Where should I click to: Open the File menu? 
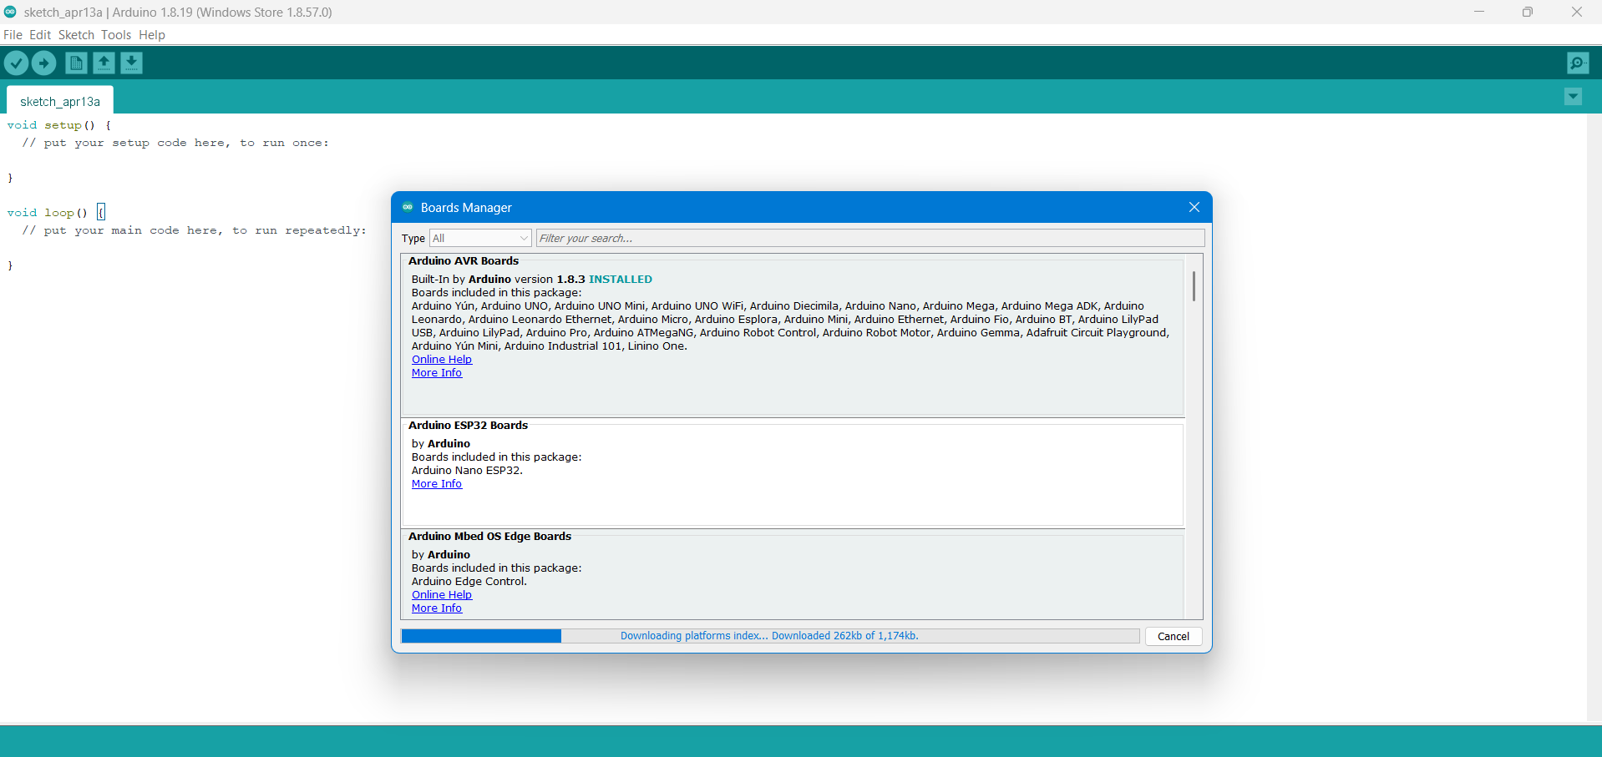click(13, 35)
